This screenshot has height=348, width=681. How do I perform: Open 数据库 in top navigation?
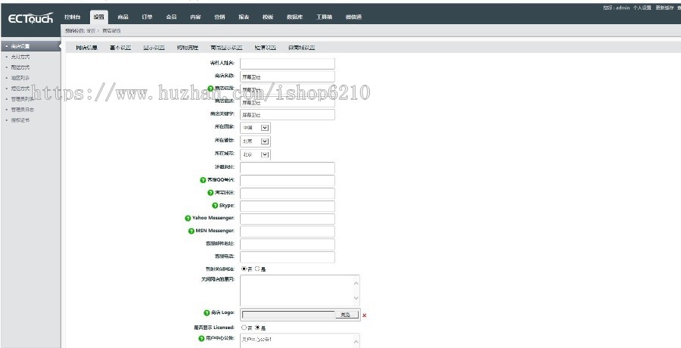(x=294, y=17)
